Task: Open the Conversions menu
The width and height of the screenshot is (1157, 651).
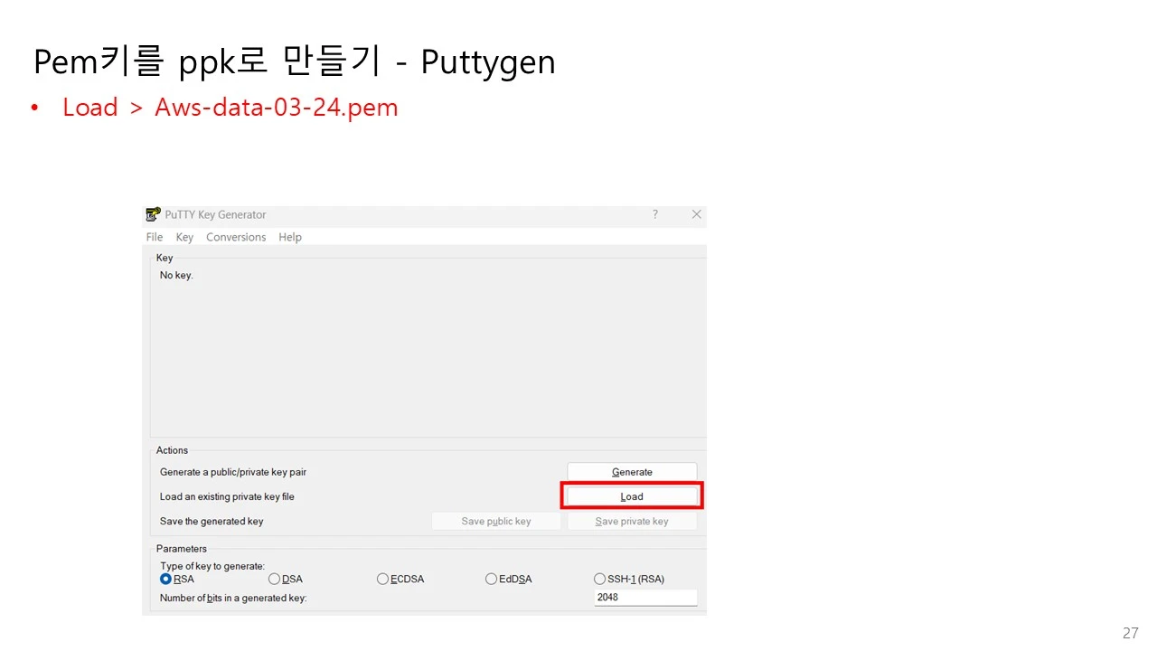Action: point(236,237)
